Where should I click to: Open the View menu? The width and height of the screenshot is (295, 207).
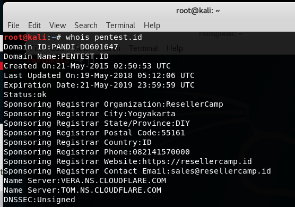tap(58, 25)
